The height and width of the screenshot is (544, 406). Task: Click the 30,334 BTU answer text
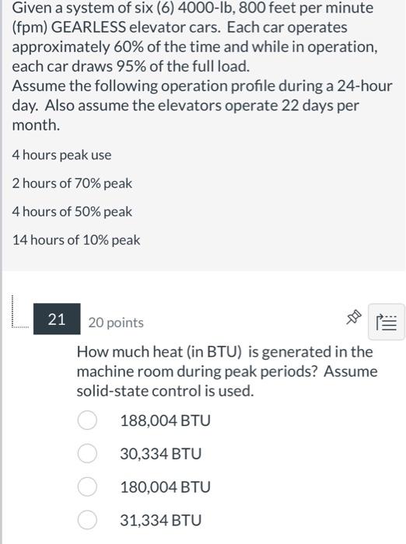point(161,454)
